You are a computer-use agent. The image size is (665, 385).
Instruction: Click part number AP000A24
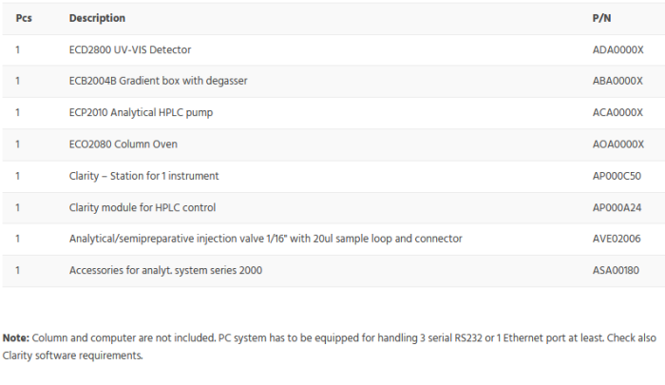(616, 207)
